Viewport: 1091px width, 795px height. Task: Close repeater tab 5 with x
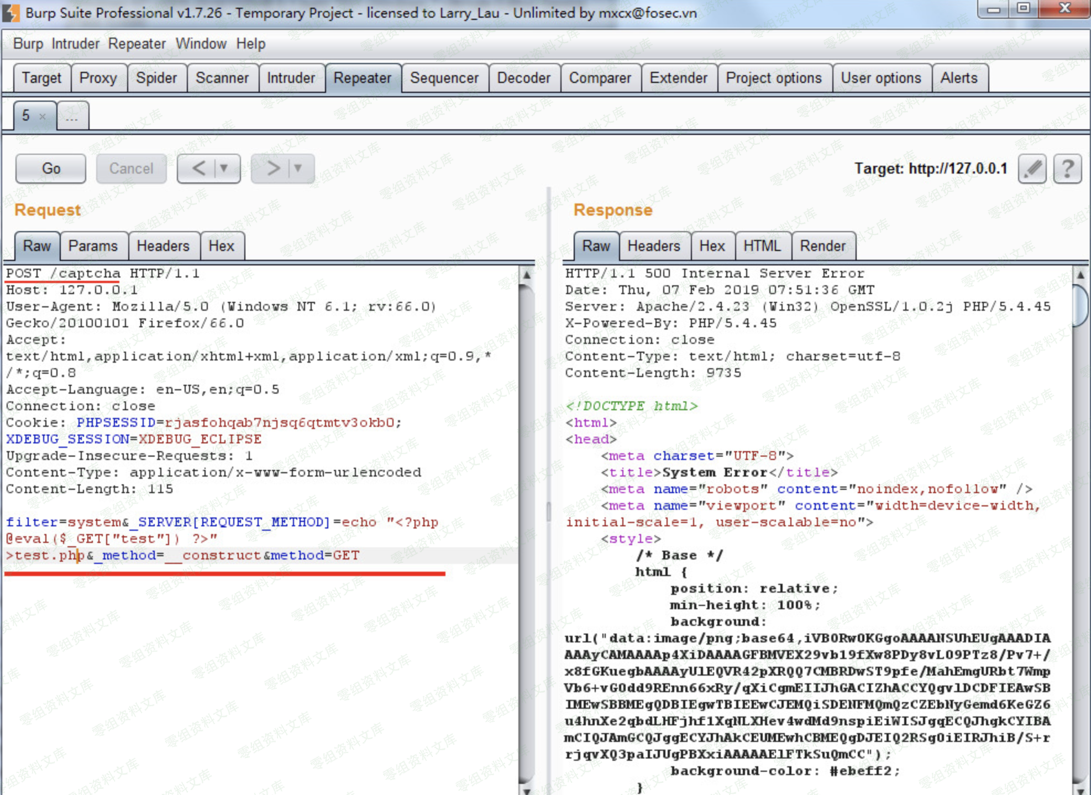tap(43, 117)
